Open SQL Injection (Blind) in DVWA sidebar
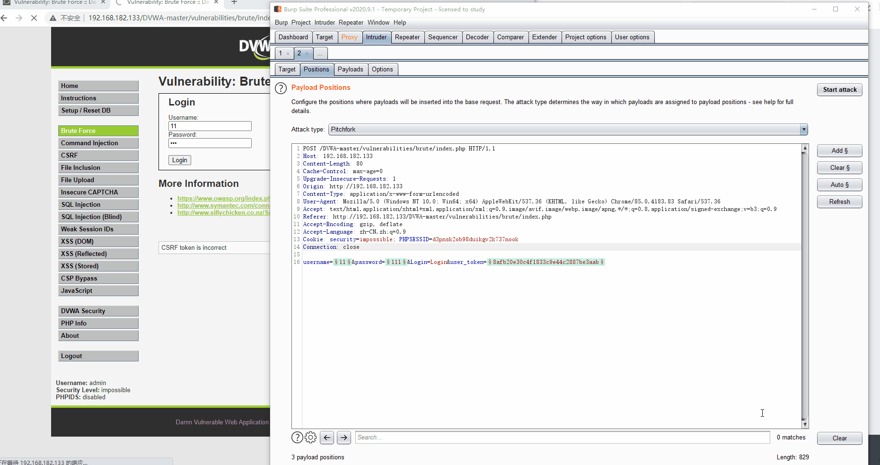 [x=98, y=217]
